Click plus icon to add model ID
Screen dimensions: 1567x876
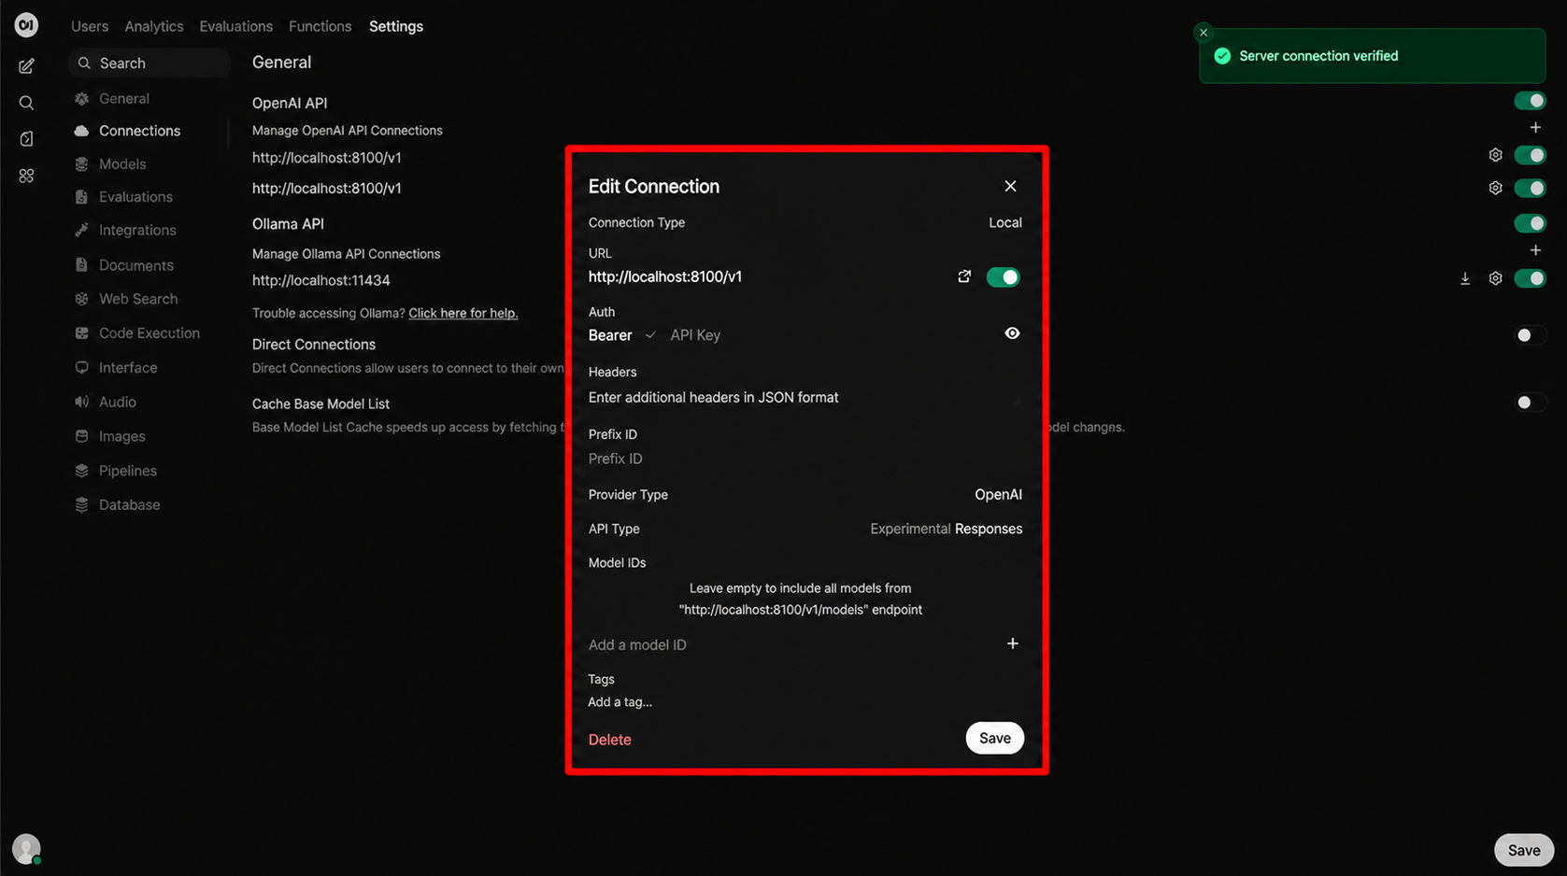pos(1012,643)
